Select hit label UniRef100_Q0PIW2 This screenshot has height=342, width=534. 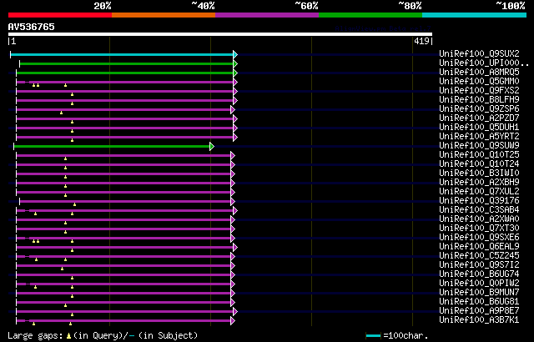click(x=479, y=284)
